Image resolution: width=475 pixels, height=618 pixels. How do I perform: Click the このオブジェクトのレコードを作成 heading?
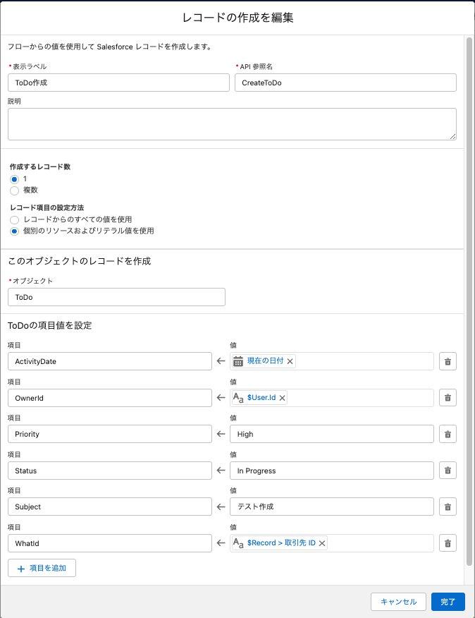[x=80, y=261]
